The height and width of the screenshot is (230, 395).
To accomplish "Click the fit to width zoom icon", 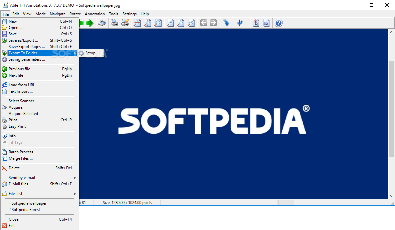I will tap(137, 23).
